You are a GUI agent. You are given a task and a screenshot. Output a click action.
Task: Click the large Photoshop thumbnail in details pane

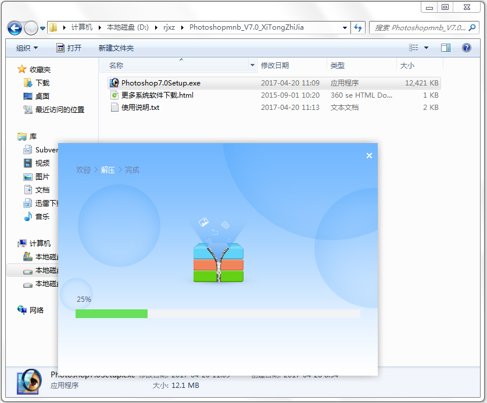click(x=29, y=381)
